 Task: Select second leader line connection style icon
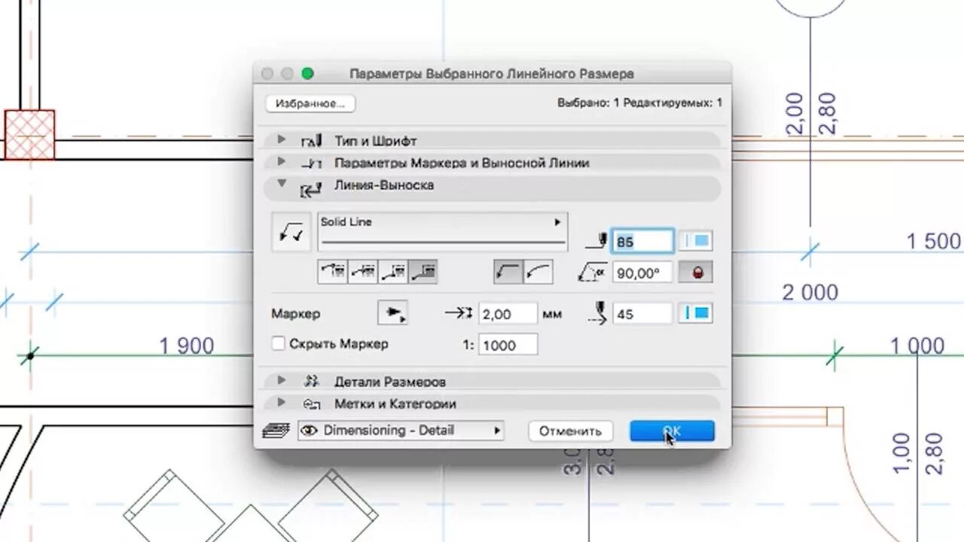[x=362, y=272]
